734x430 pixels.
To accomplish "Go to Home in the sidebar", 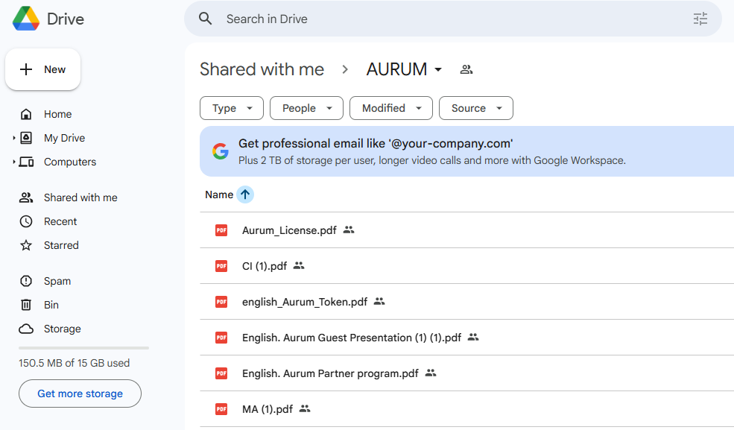I will (x=58, y=114).
